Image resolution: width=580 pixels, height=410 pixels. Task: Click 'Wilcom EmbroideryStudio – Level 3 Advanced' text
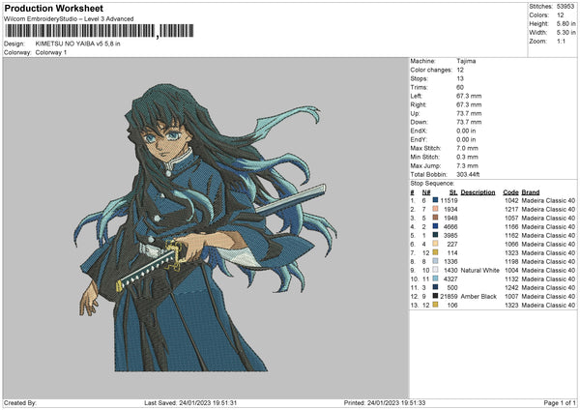[x=69, y=19]
